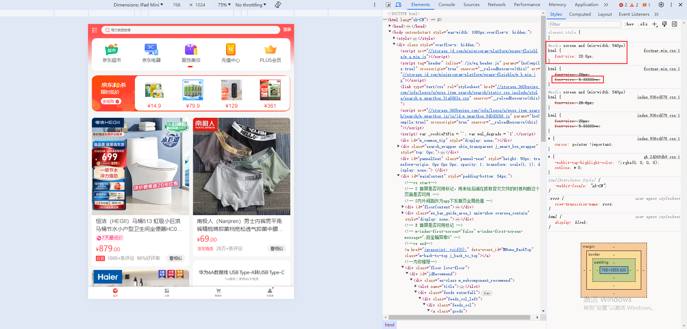Viewport: 687px width, 329px height.
Task: Expand the head element node
Action: [390, 26]
